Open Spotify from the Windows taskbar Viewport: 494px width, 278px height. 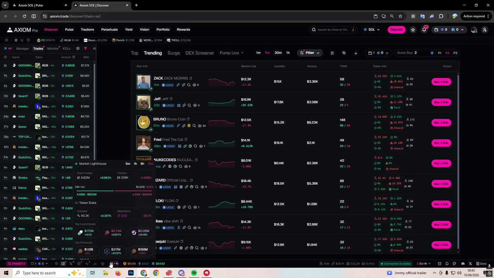(194, 273)
